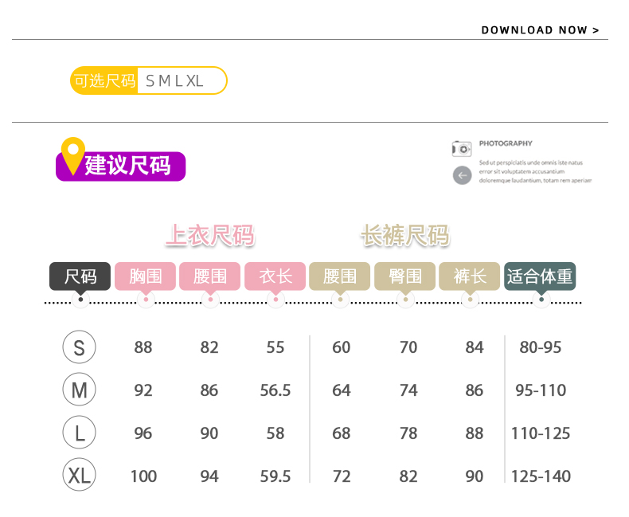Select the beige 臀围 column header
The height and width of the screenshot is (517, 629).
coord(404,276)
